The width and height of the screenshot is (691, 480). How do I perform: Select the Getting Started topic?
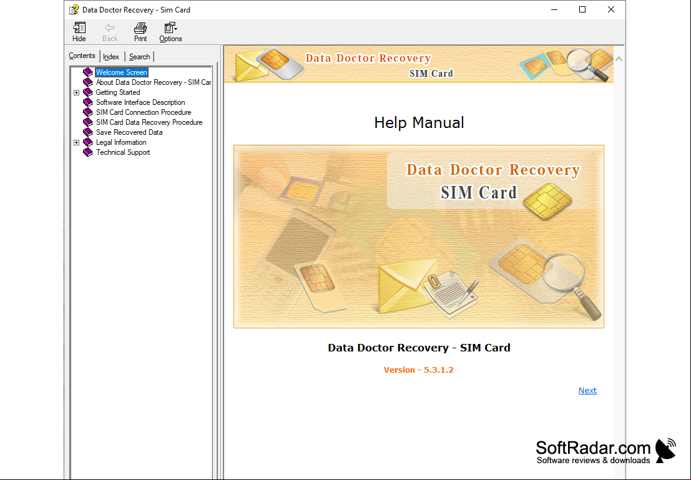click(118, 92)
